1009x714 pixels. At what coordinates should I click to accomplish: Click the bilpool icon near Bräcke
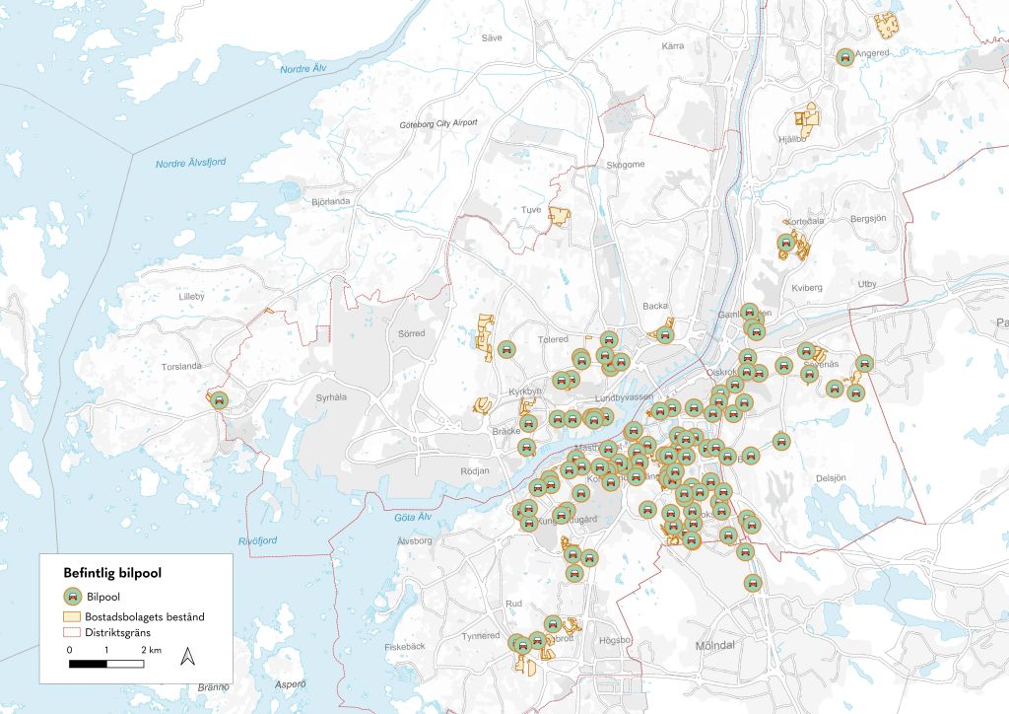pos(528,423)
